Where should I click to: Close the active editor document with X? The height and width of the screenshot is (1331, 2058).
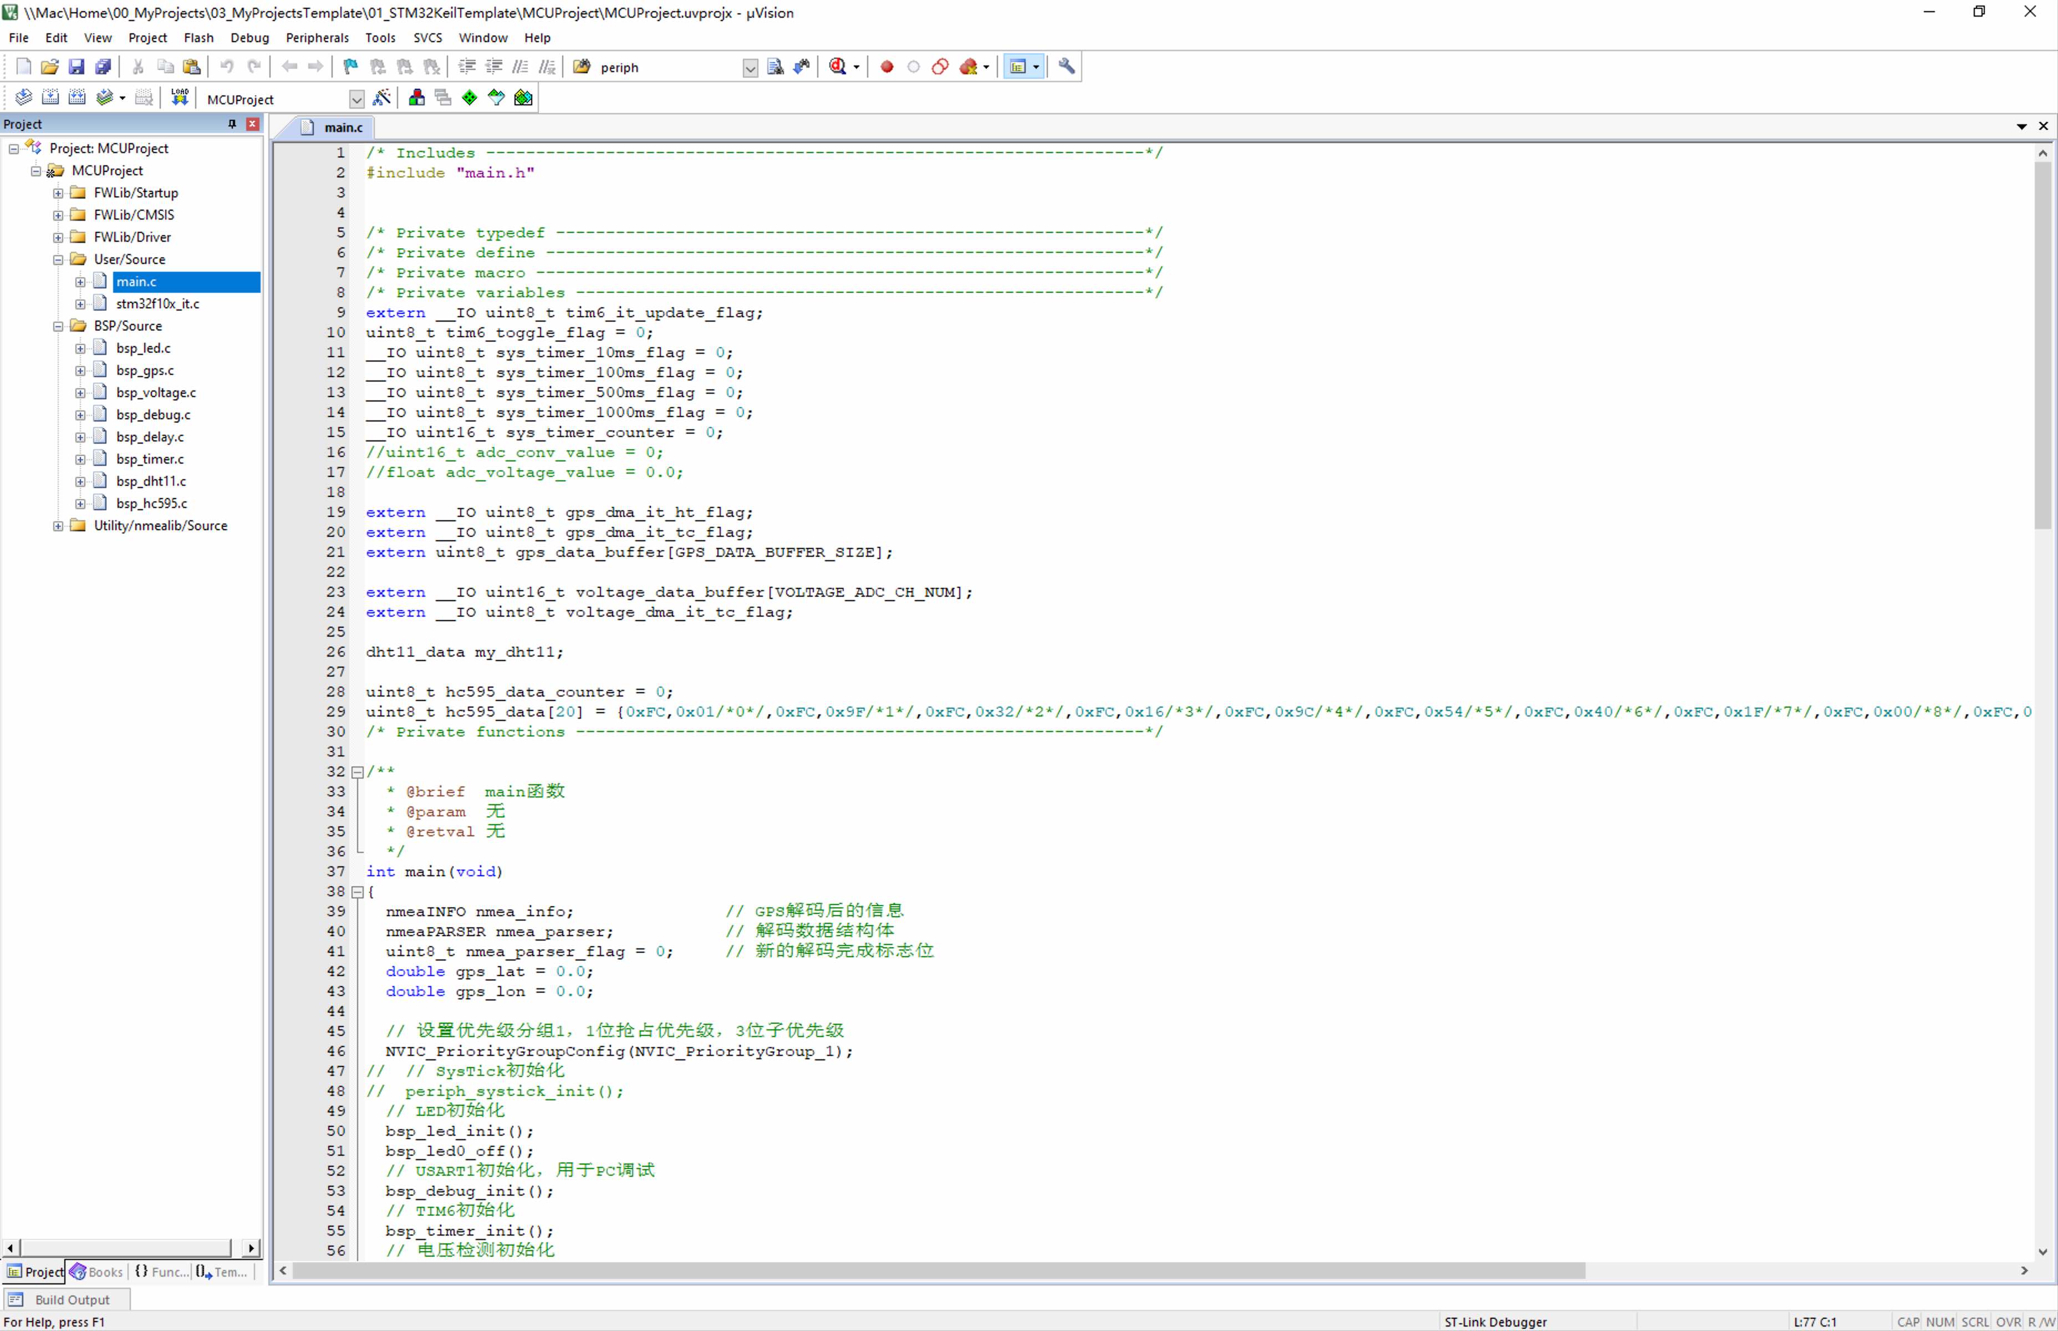(2044, 126)
